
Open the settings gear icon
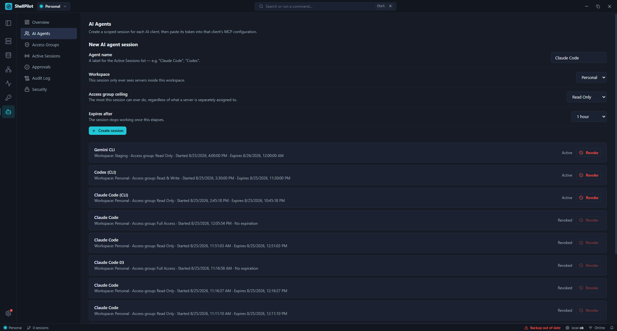(x=8, y=313)
